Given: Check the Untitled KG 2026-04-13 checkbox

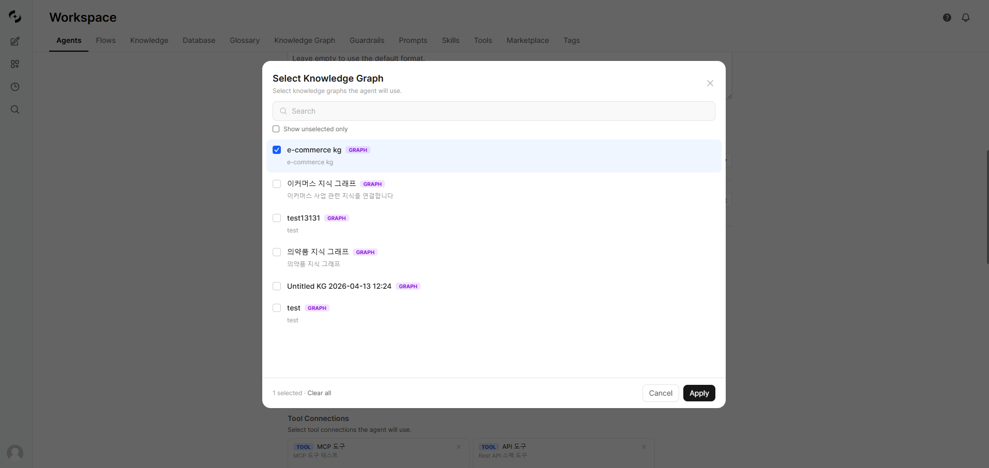Looking at the screenshot, I should (x=277, y=286).
